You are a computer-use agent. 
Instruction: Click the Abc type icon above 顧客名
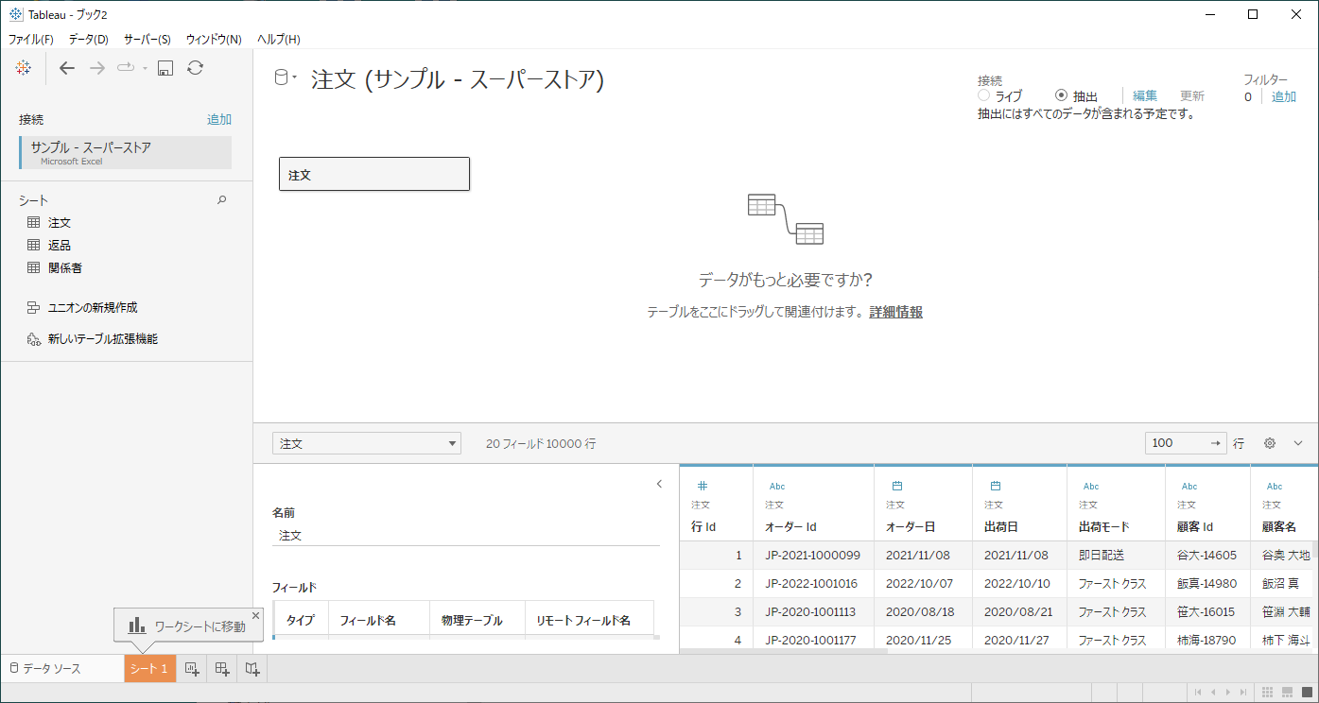pyautogui.click(x=1275, y=487)
